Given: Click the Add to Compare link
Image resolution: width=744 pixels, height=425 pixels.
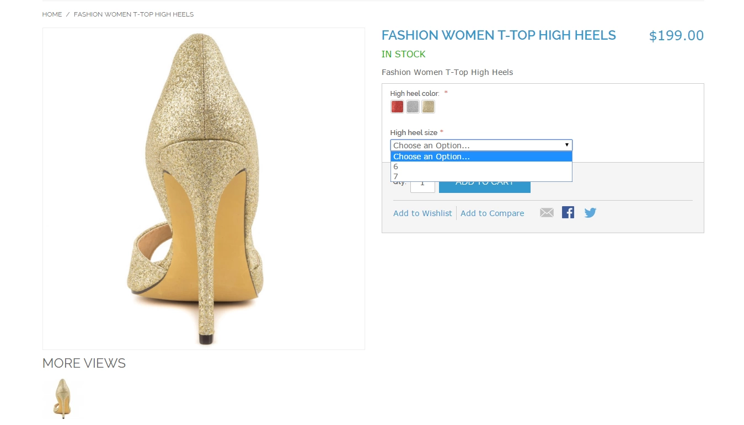Looking at the screenshot, I should (x=492, y=213).
